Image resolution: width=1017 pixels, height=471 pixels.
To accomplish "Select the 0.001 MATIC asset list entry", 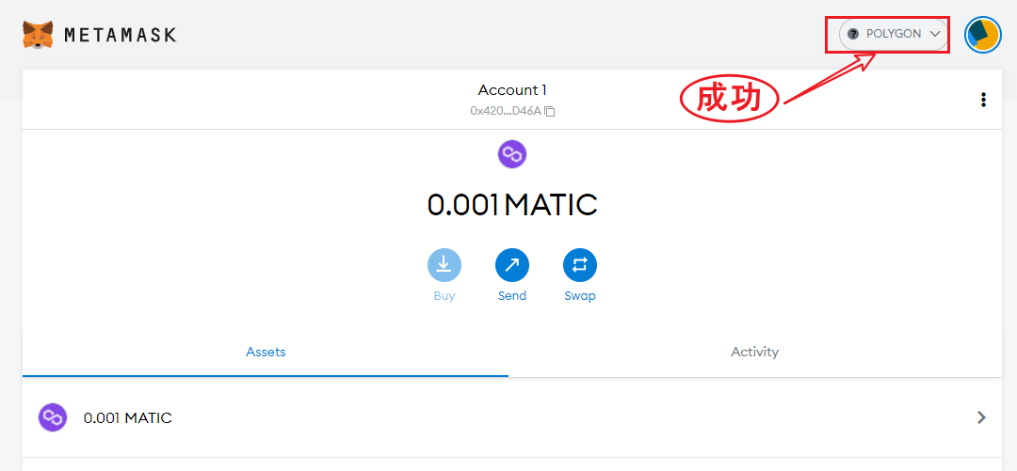I will pos(128,417).
